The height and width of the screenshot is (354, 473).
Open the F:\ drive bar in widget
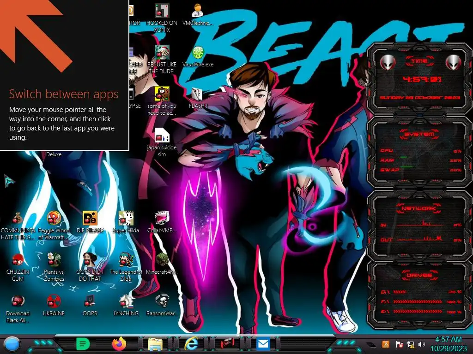point(421,301)
